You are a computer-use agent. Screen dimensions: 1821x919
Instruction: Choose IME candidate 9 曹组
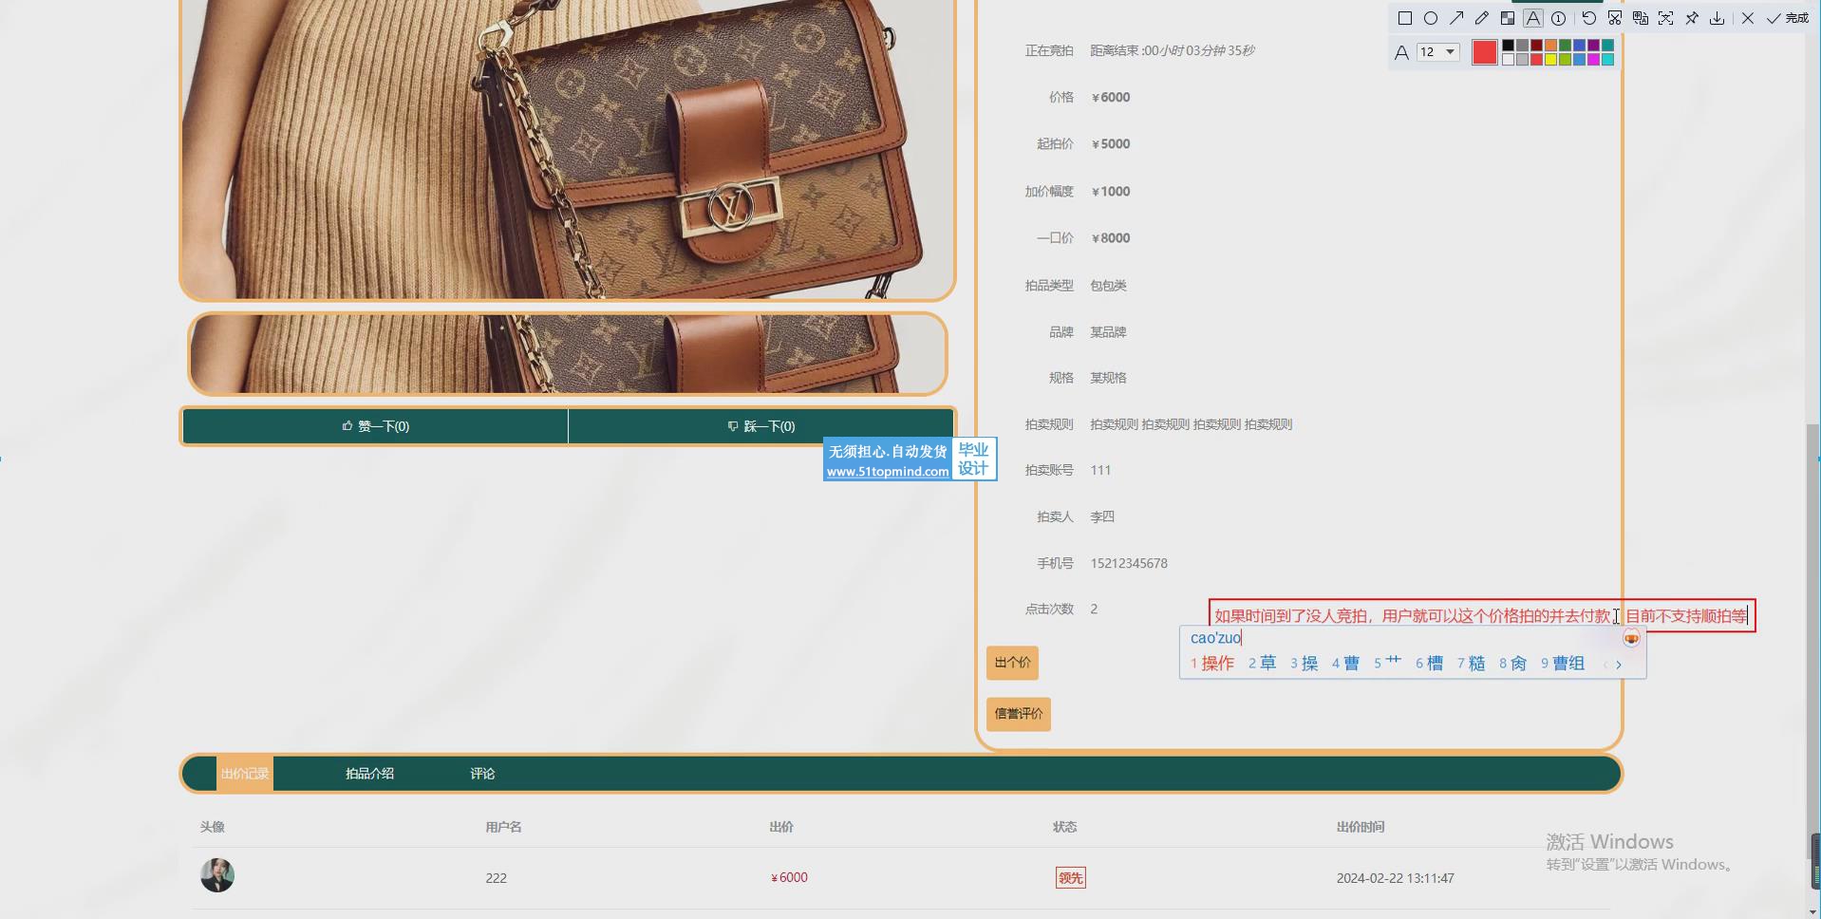click(1563, 664)
